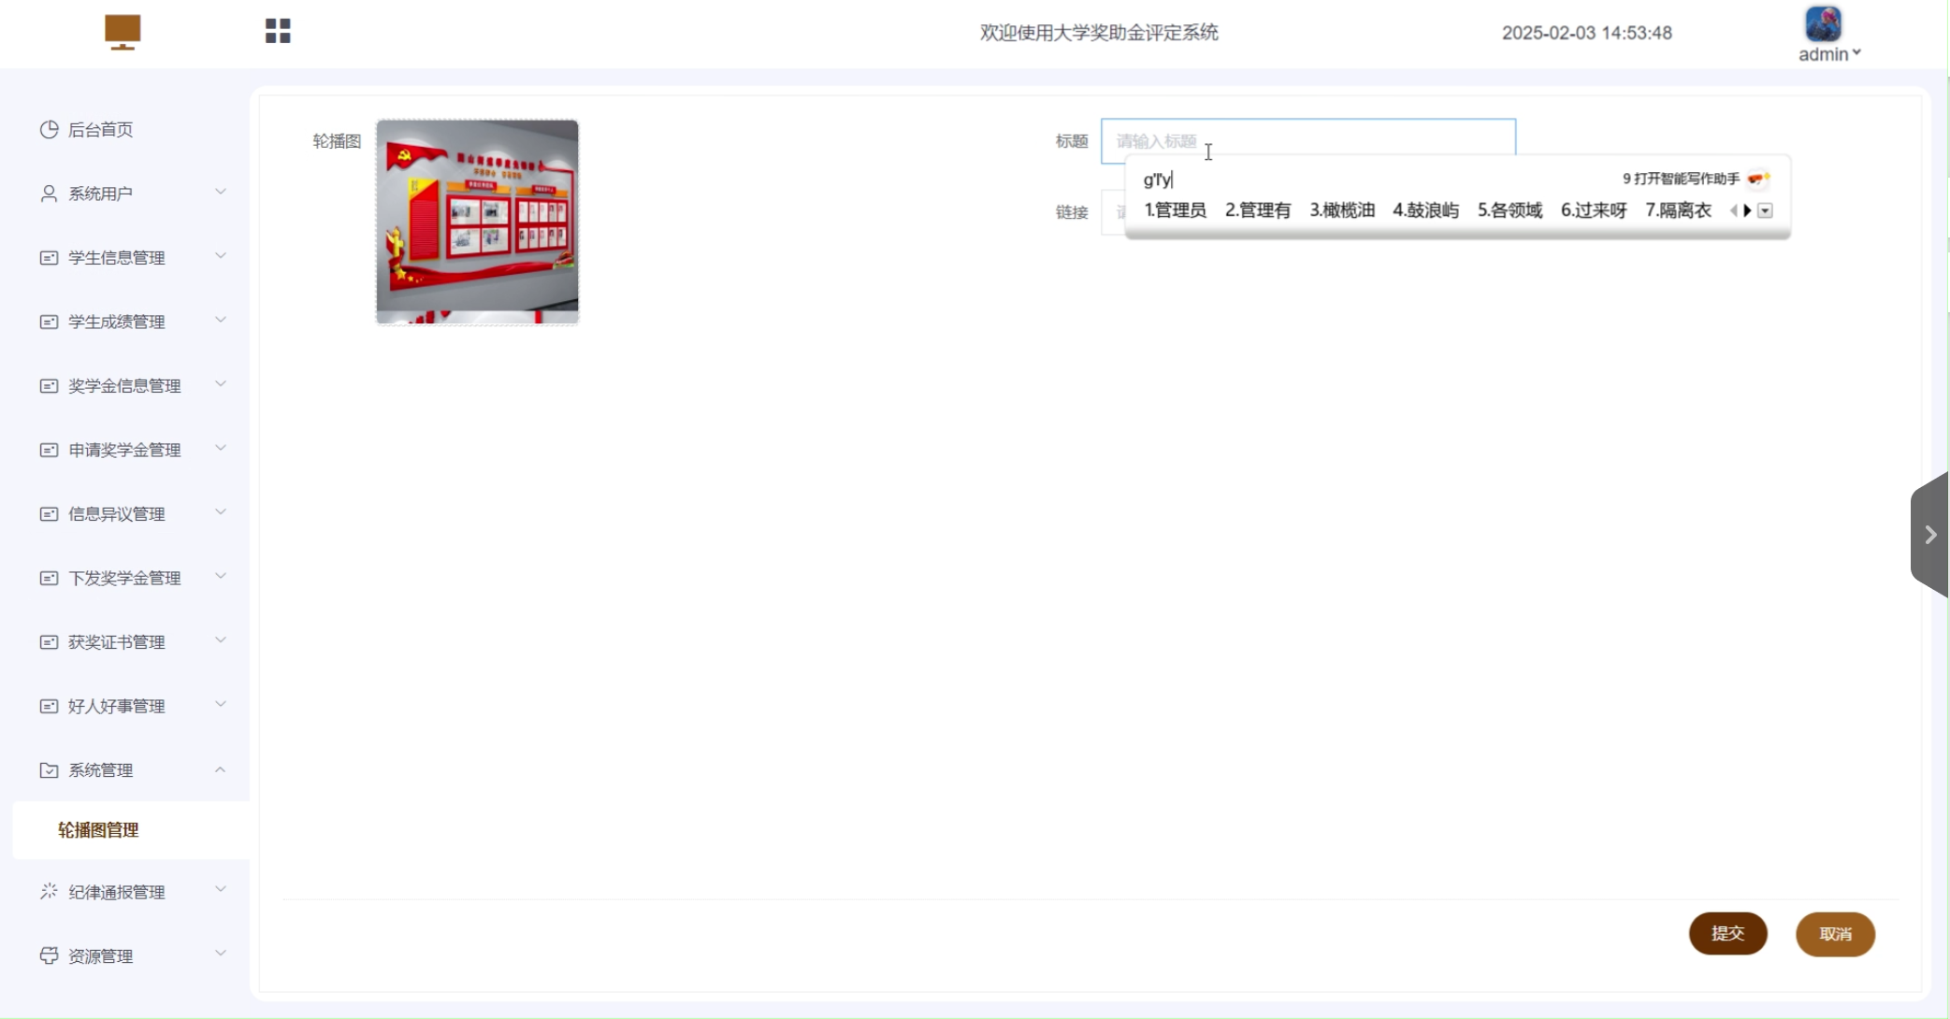
Task: Open 后台首页 dashboard item
Action: click(100, 130)
